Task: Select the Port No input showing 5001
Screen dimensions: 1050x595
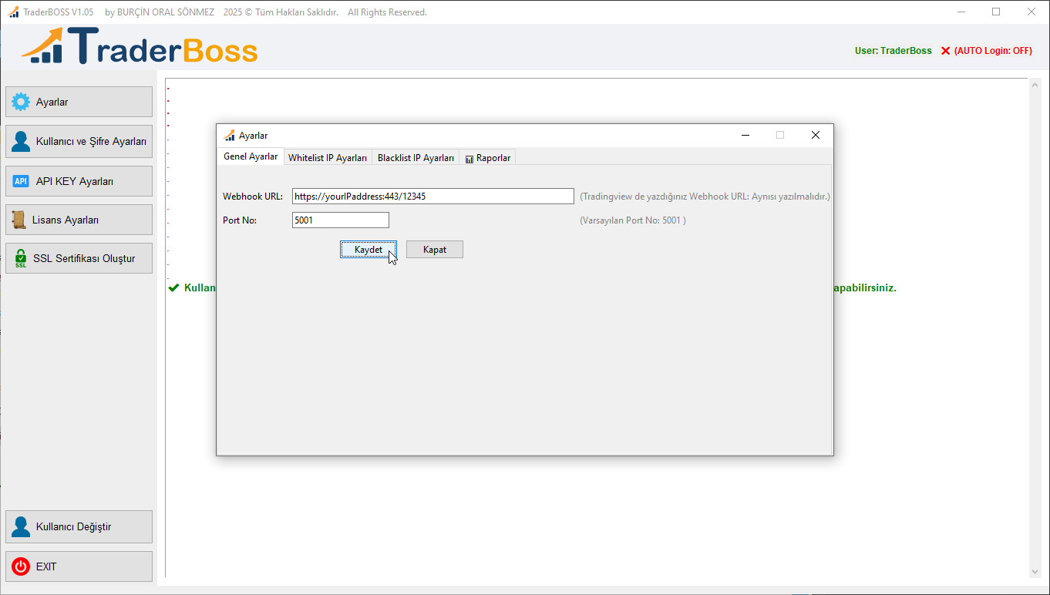Action: click(340, 220)
